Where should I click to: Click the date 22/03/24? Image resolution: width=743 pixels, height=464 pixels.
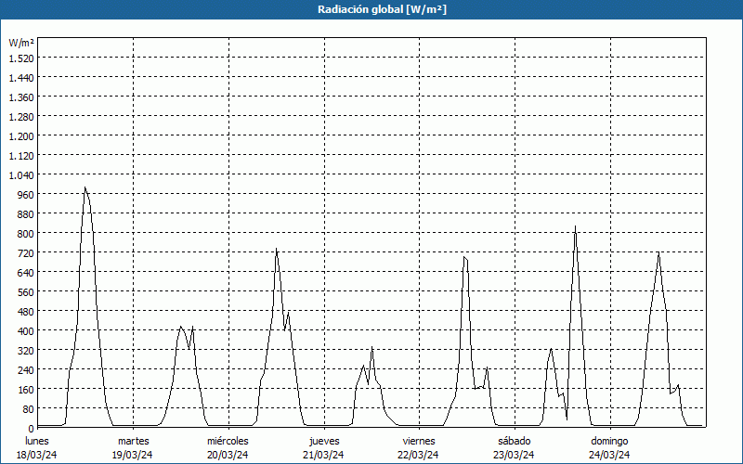418,455
